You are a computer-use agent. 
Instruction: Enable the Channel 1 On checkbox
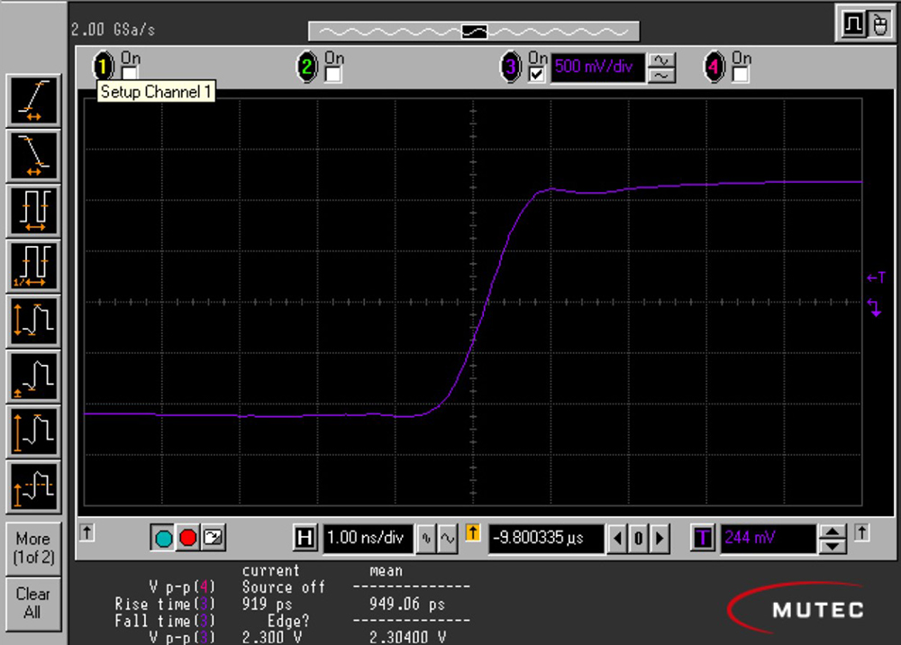130,74
